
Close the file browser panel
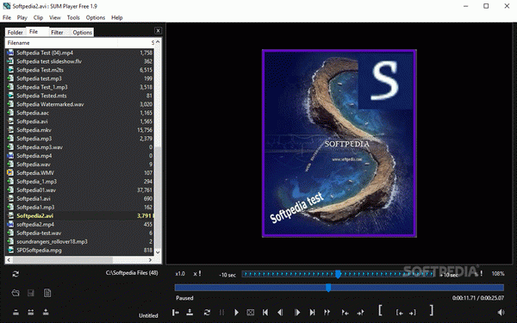[x=158, y=31]
